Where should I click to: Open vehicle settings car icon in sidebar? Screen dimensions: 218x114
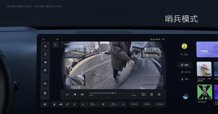pos(45,83)
